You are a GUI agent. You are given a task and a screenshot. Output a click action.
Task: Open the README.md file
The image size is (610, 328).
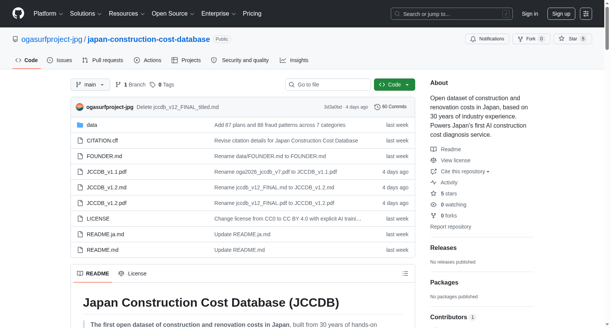(x=103, y=250)
